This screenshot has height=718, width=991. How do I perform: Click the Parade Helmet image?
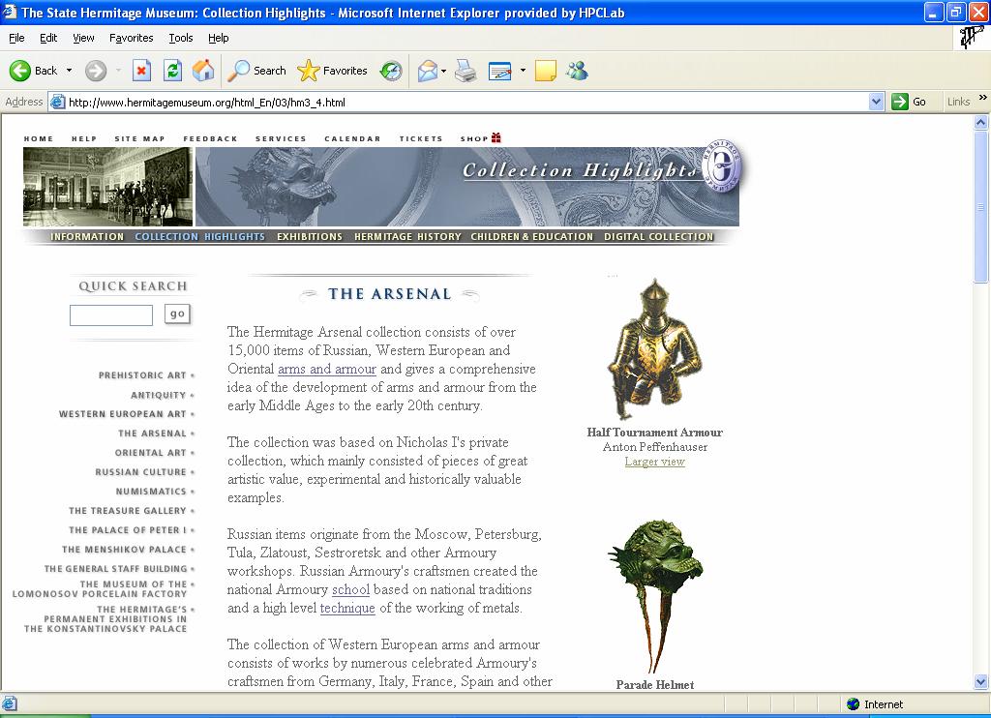pos(656,597)
